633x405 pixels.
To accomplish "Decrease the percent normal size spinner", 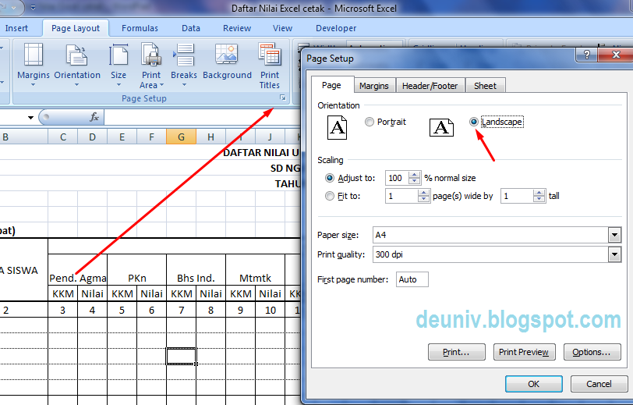I will click(x=415, y=181).
